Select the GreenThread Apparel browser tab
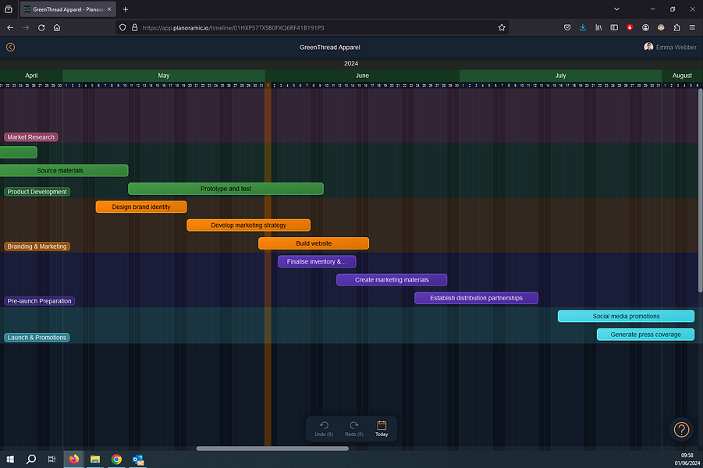This screenshot has height=468, width=703. (66, 9)
